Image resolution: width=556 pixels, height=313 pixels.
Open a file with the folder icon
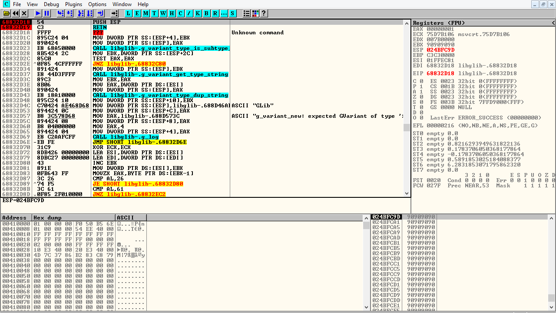point(7,13)
